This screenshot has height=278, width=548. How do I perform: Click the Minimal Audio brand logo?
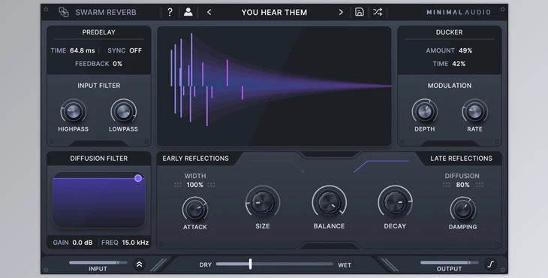pos(459,12)
